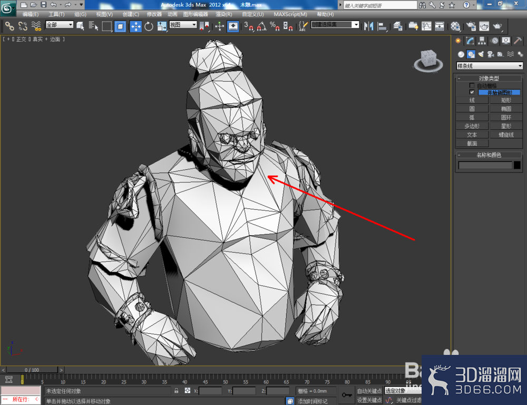
Task: Open the selection filter 全部 dropdown
Action: pyautogui.click(x=60, y=25)
